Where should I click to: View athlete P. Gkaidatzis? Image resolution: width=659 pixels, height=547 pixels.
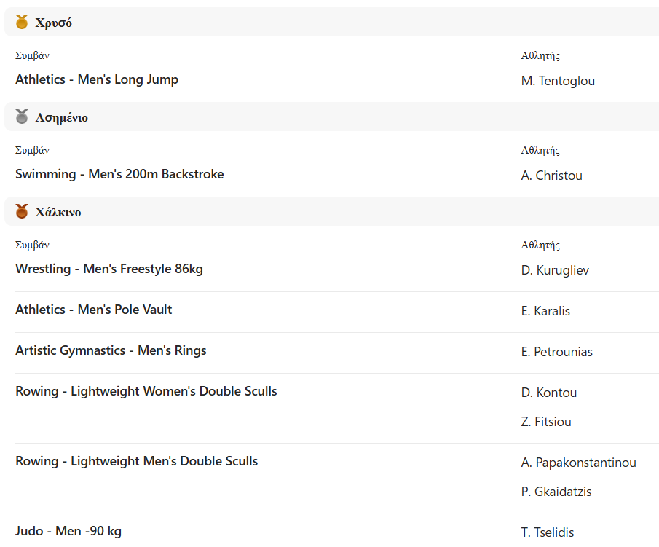pyautogui.click(x=556, y=492)
